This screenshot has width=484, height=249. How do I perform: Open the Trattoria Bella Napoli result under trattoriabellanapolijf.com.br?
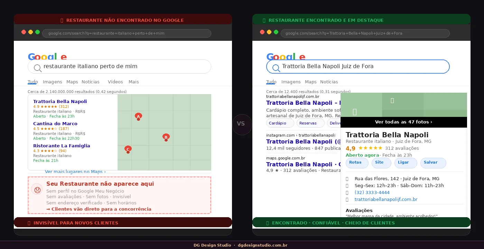tap(303, 103)
